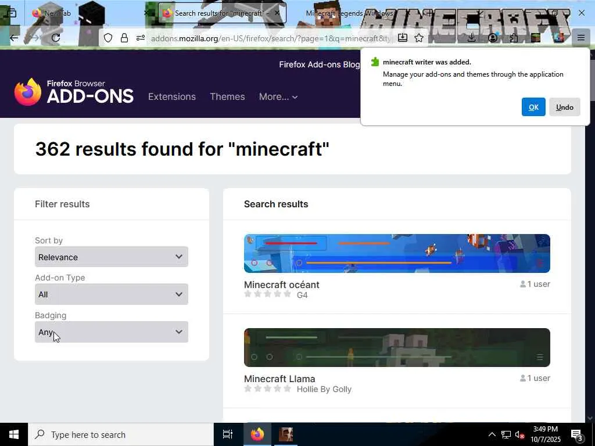
Task: Open network status tray icon
Action: click(x=506, y=434)
